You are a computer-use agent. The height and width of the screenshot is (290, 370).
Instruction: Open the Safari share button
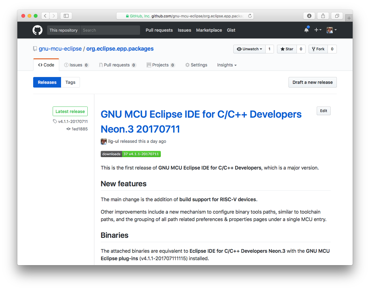[x=323, y=16]
